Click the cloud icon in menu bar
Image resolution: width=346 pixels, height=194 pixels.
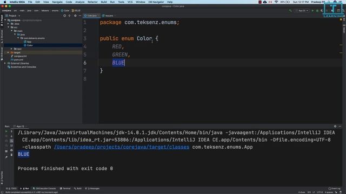pyautogui.click(x=265, y=2)
